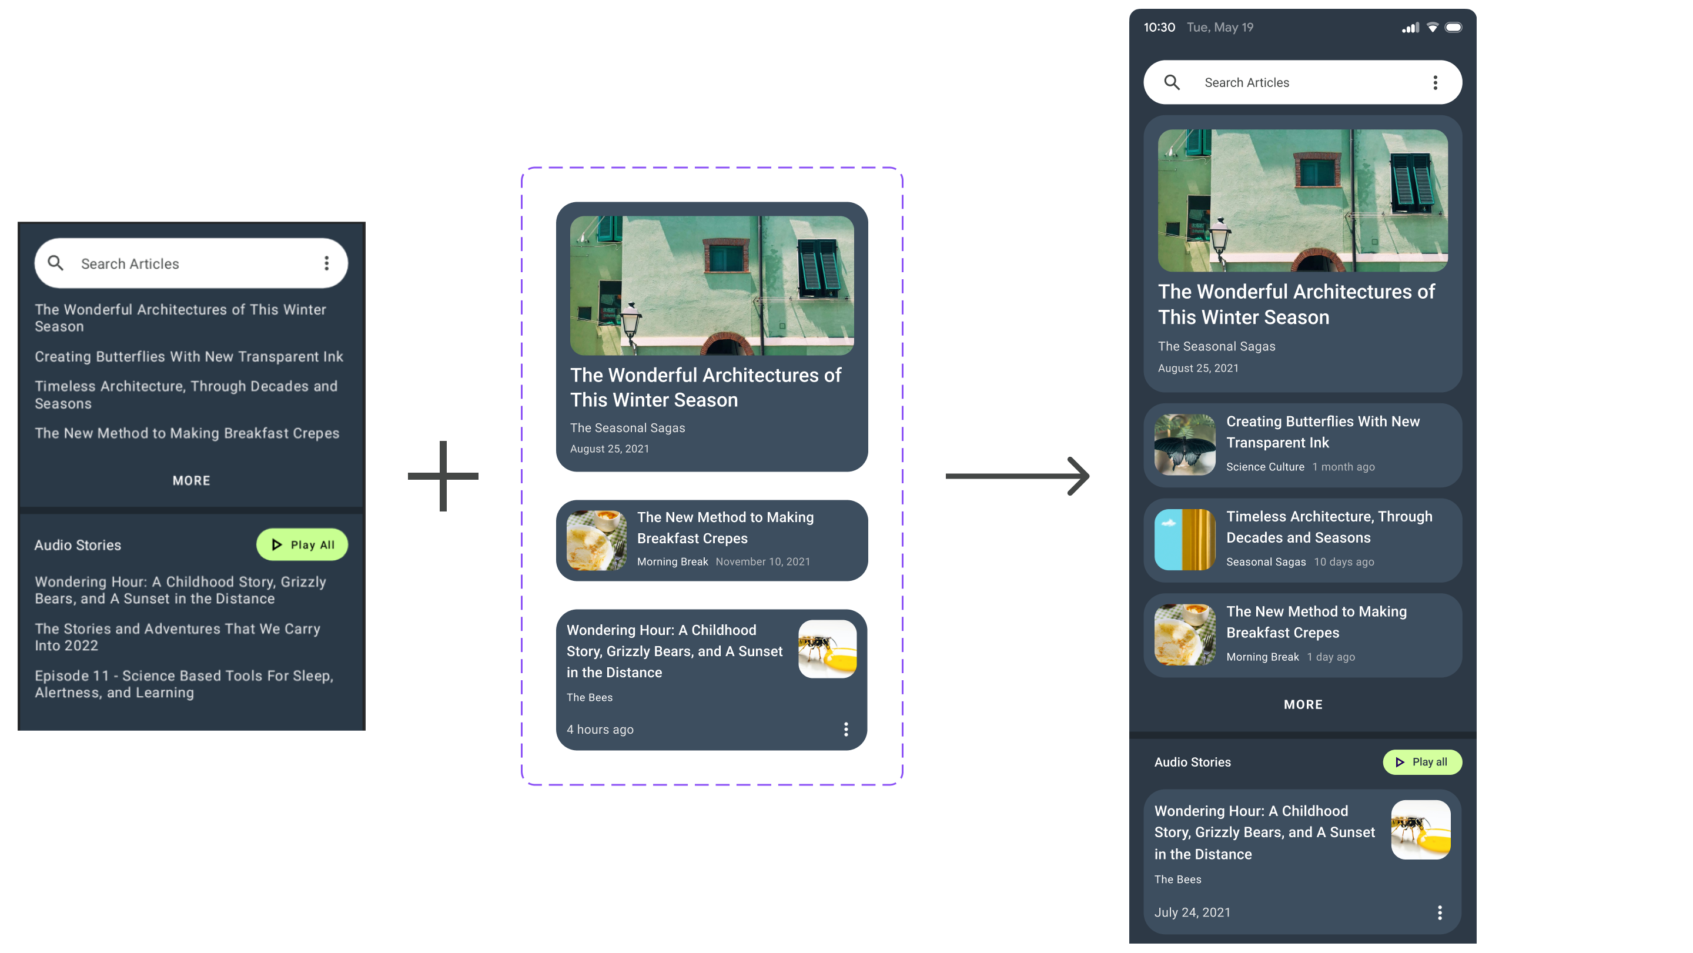This screenshot has height=953, width=1693.
Task: Toggle the three-dot overflow menu options
Action: click(846, 728)
